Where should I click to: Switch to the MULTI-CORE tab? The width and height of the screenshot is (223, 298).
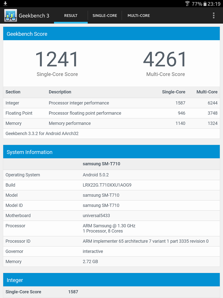coord(139,15)
